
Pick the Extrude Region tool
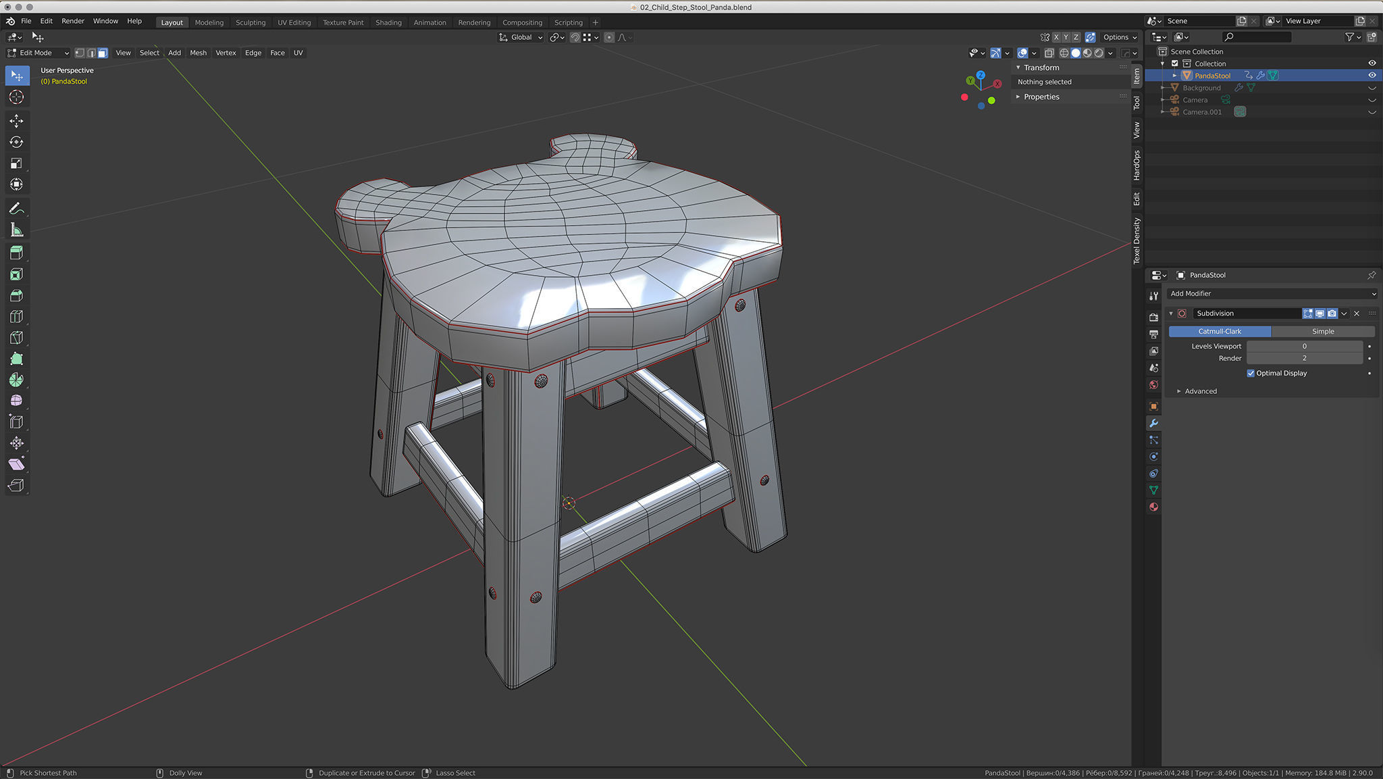pyautogui.click(x=16, y=253)
